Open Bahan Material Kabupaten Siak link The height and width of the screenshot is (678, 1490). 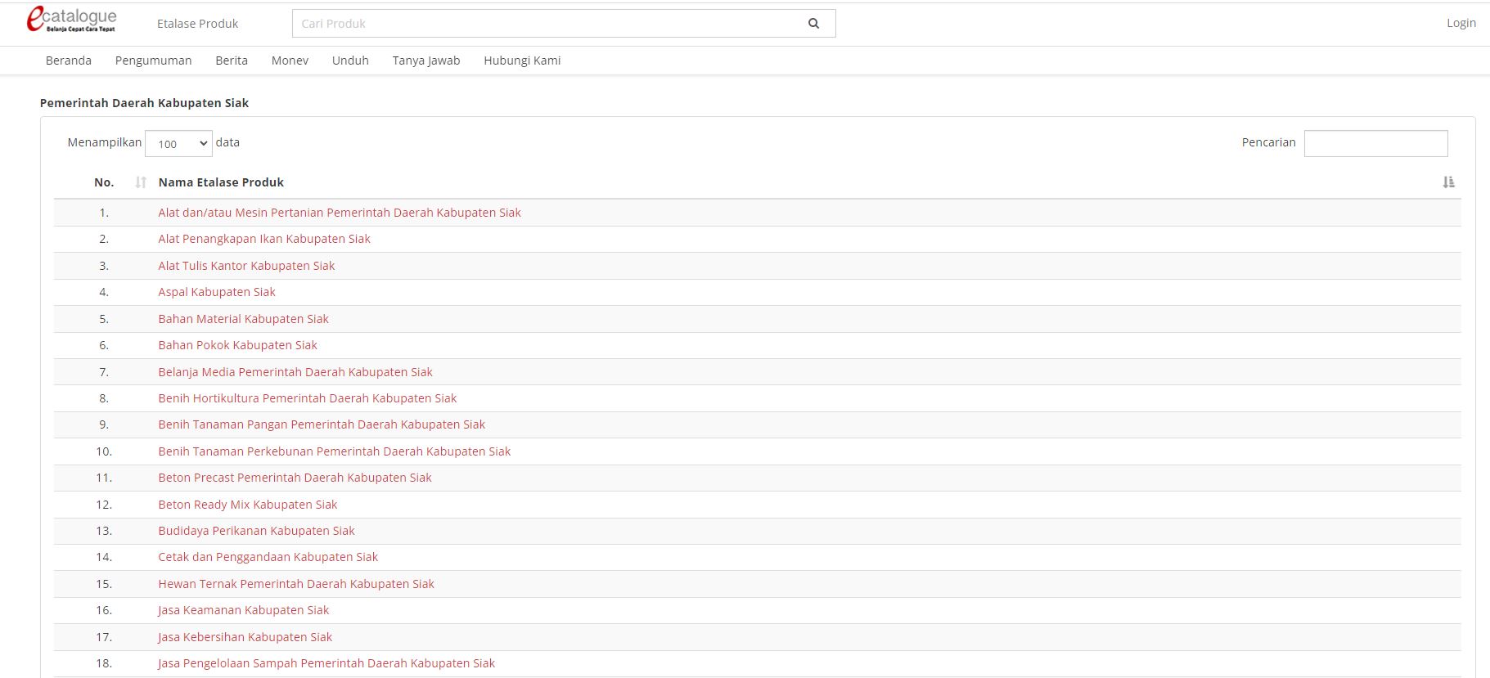coord(243,319)
